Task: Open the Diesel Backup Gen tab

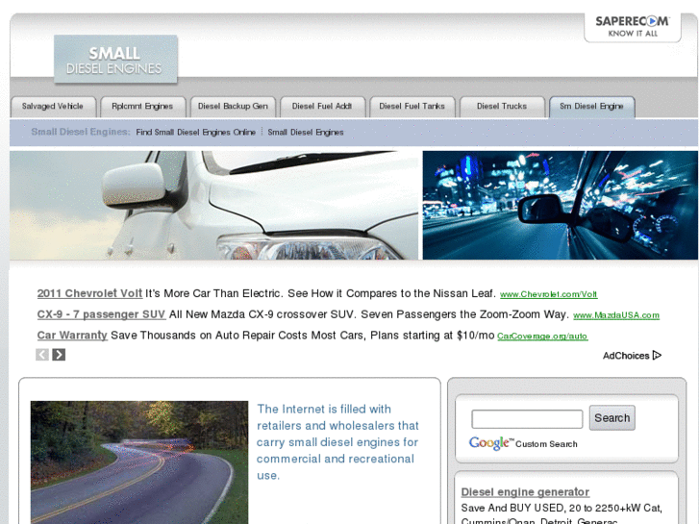Action: 233,107
